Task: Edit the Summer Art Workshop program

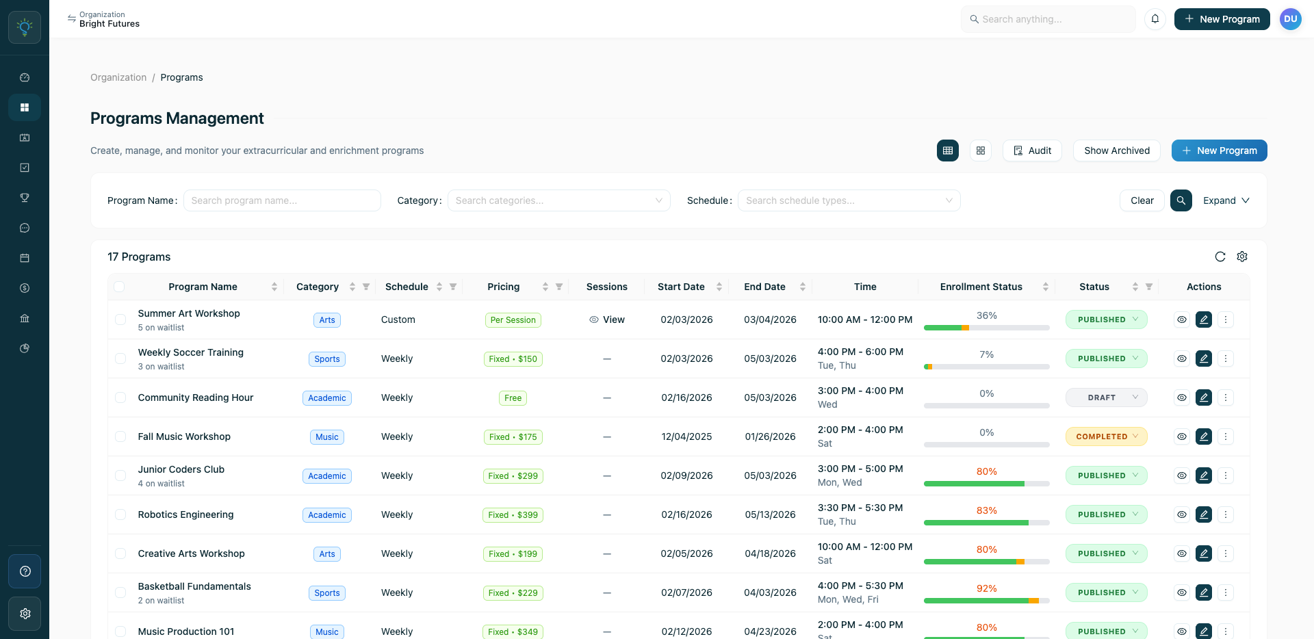Action: pyautogui.click(x=1204, y=319)
